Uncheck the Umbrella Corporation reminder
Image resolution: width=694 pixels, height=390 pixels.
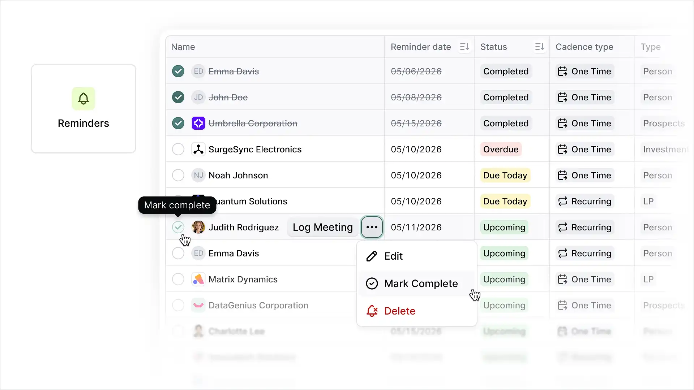[x=178, y=123]
